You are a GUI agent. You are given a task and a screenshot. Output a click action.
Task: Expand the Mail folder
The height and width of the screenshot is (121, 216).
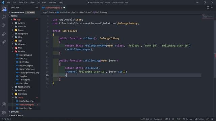tap(24, 48)
